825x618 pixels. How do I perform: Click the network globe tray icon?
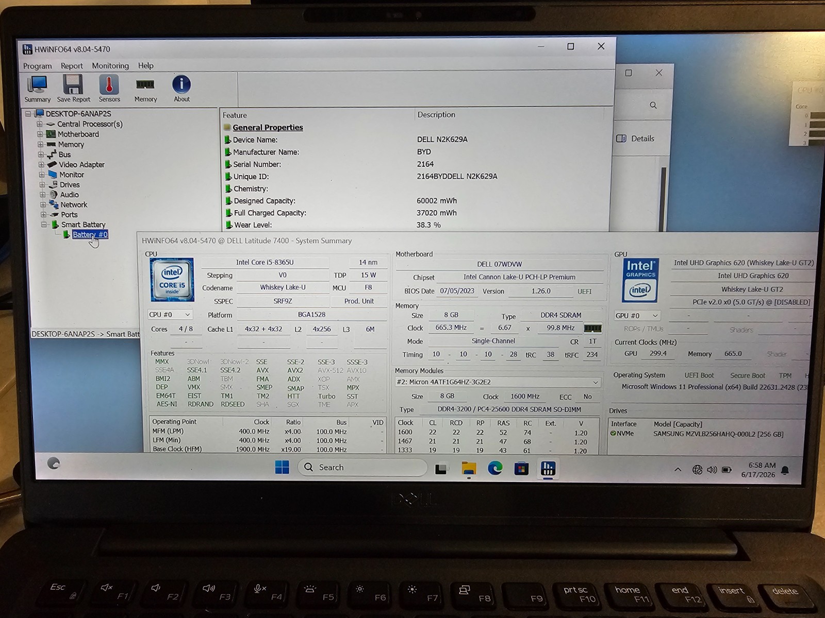697,470
